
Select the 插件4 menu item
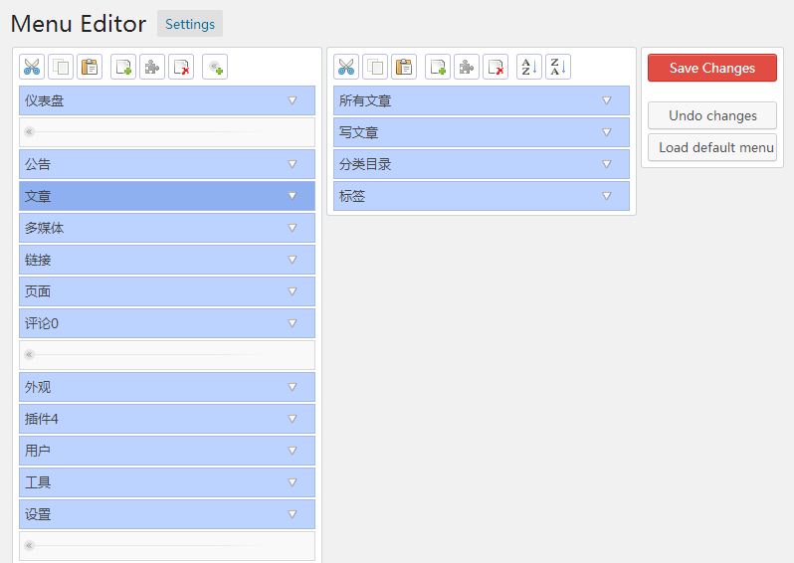(x=149, y=419)
